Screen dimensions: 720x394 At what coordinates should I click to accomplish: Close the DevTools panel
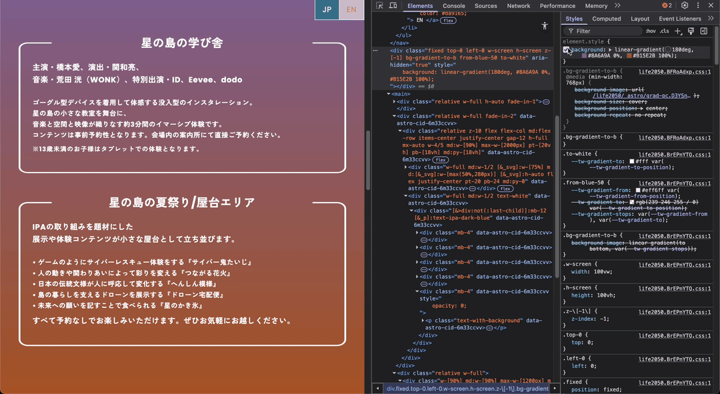pyautogui.click(x=711, y=5)
